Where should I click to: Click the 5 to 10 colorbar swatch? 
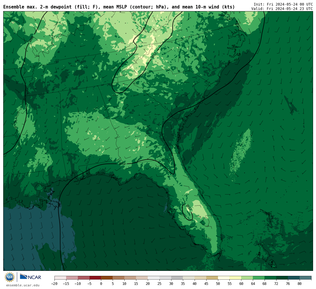[x=118, y=278]
